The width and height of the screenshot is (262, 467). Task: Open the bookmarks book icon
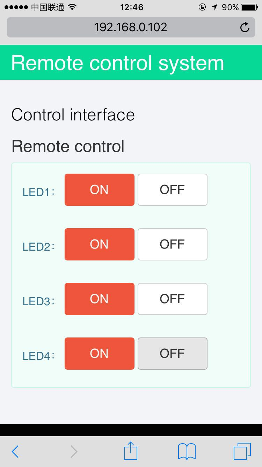click(x=187, y=452)
